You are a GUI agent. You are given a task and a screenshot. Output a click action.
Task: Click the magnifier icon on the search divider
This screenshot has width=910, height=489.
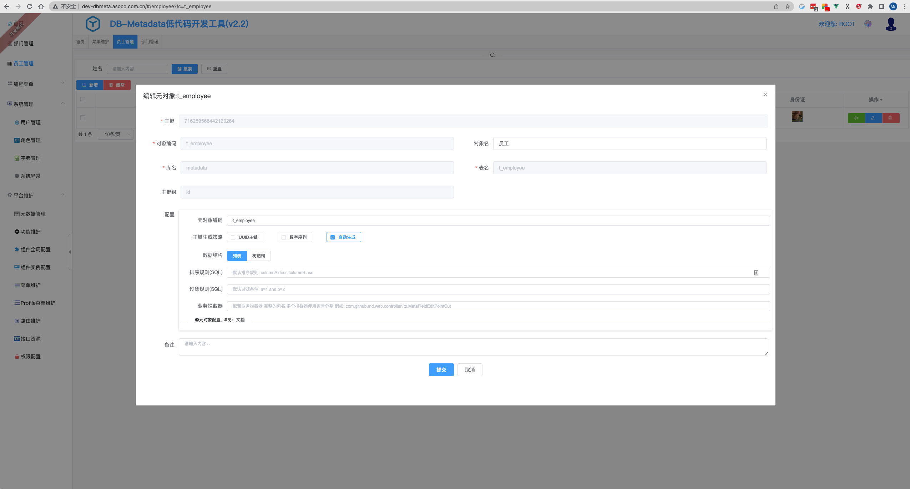coord(492,55)
